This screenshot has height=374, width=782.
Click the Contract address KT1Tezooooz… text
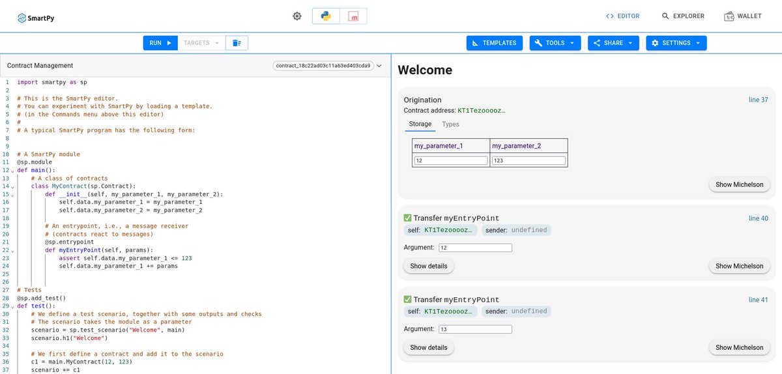pos(482,111)
